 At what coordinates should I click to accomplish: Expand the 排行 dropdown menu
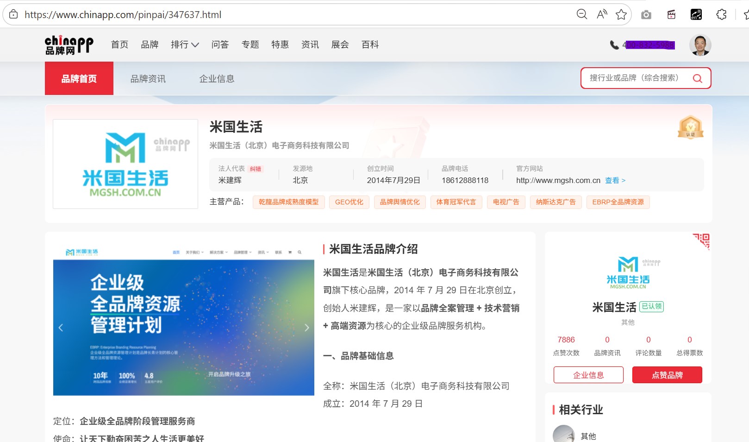click(185, 44)
